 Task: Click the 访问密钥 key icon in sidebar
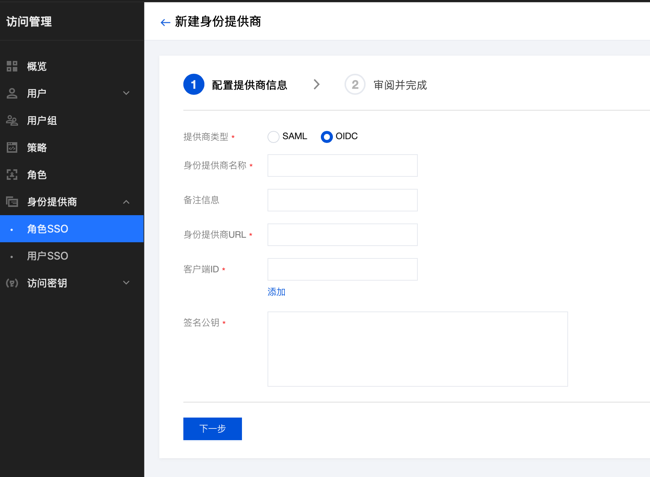coord(12,283)
